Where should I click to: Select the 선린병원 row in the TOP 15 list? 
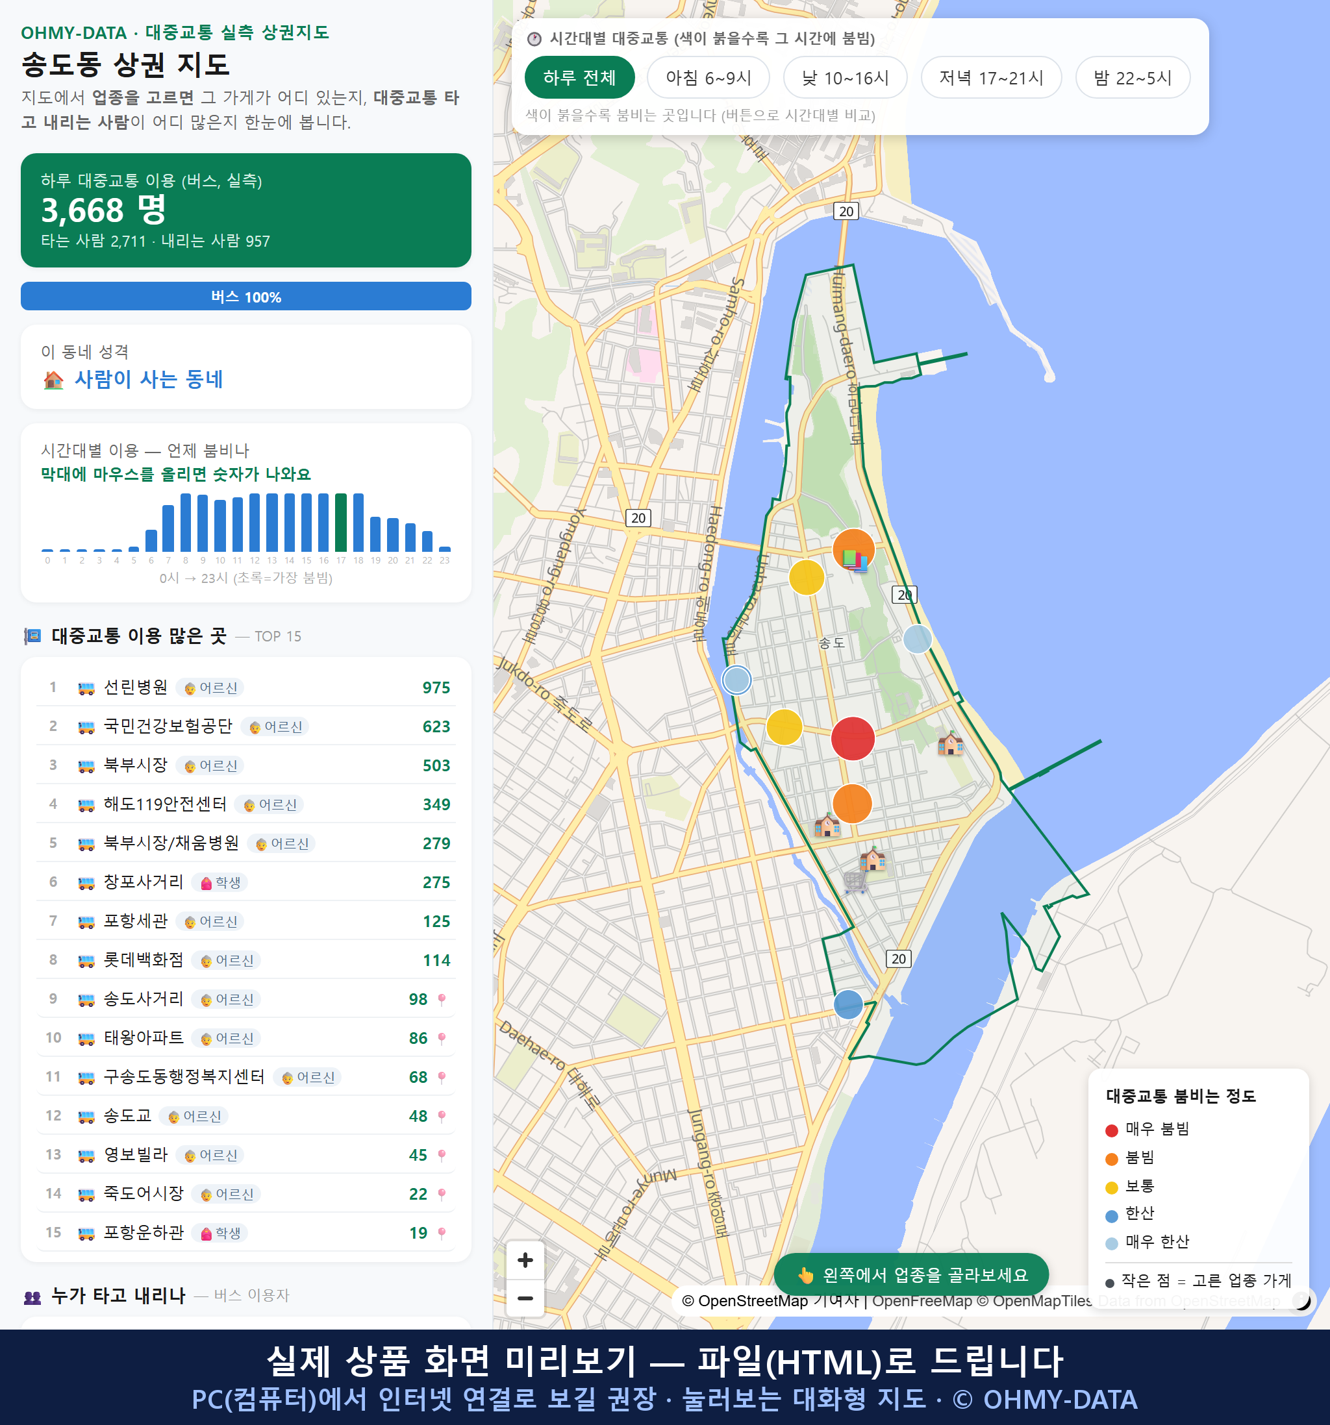pyautogui.click(x=246, y=688)
